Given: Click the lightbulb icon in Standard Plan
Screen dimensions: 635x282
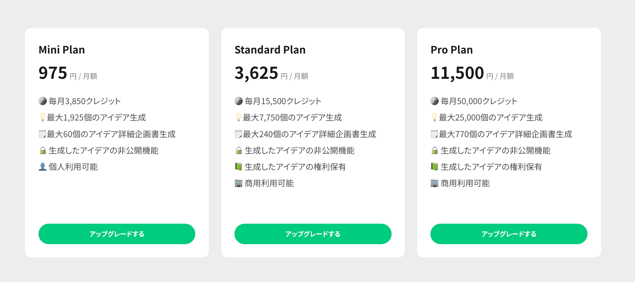Looking at the screenshot, I should (x=238, y=118).
